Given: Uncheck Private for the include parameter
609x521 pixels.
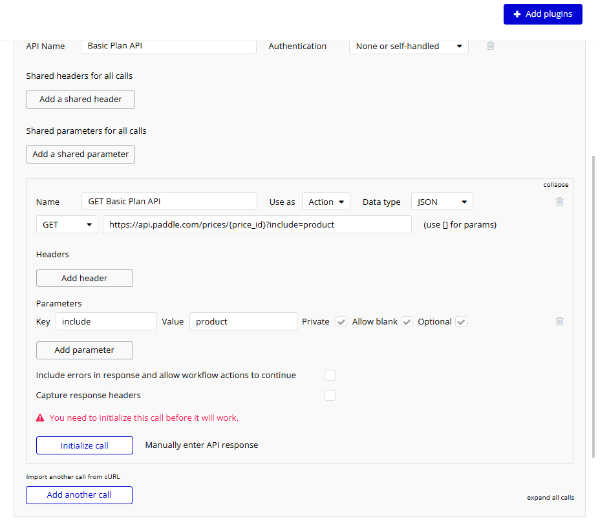Looking at the screenshot, I should pos(341,321).
